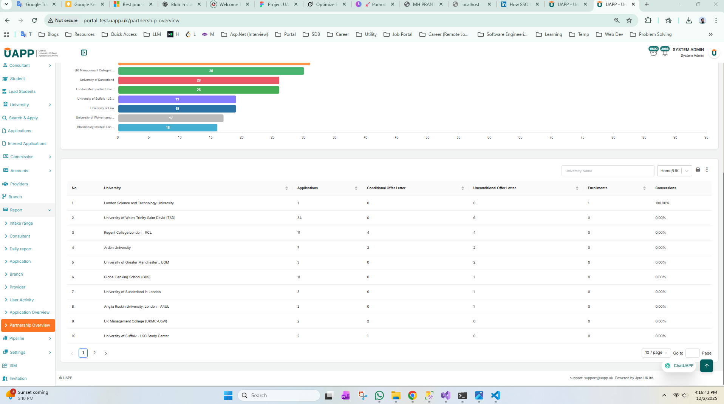Select Partnership Overview report
Viewport: 724px width, 404px height.
(x=28, y=325)
